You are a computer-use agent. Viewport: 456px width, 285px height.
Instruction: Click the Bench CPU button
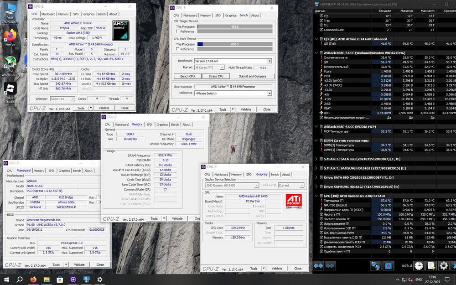click(x=187, y=76)
